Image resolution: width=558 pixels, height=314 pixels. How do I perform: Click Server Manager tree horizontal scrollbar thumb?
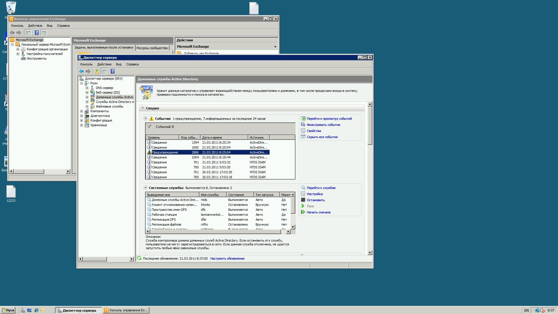point(95,259)
